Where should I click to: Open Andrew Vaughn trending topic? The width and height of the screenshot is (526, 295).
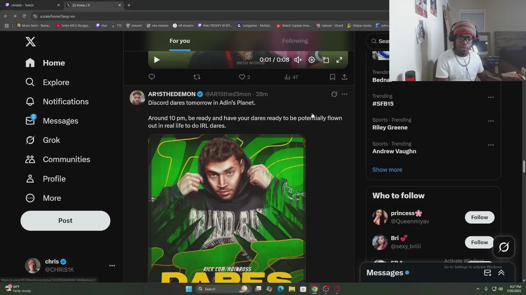[x=394, y=151]
